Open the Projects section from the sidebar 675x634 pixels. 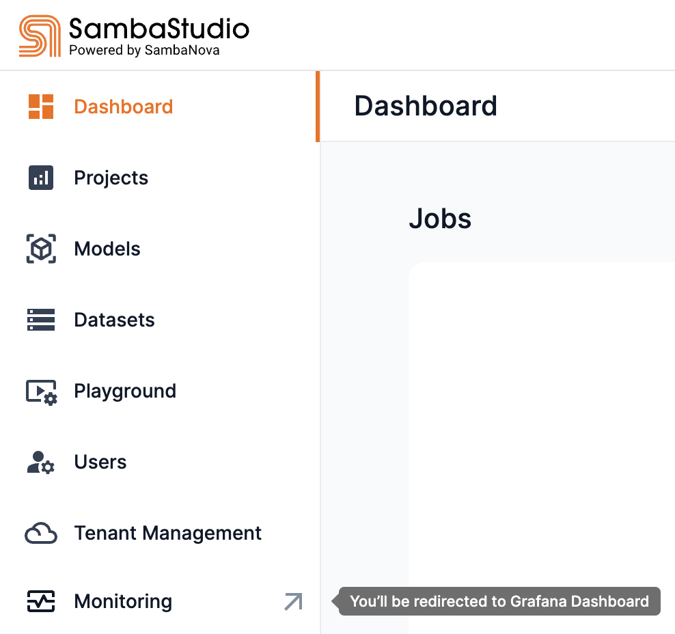(111, 178)
